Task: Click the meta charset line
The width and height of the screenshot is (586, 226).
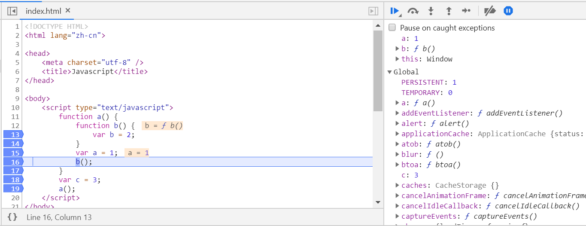Action: 92,62
